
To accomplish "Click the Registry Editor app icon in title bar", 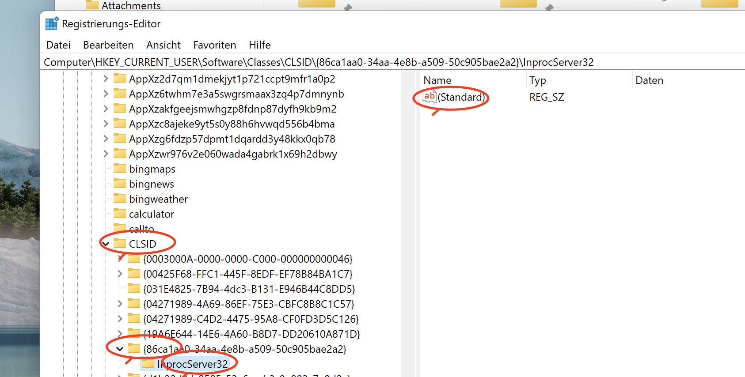I will point(52,23).
